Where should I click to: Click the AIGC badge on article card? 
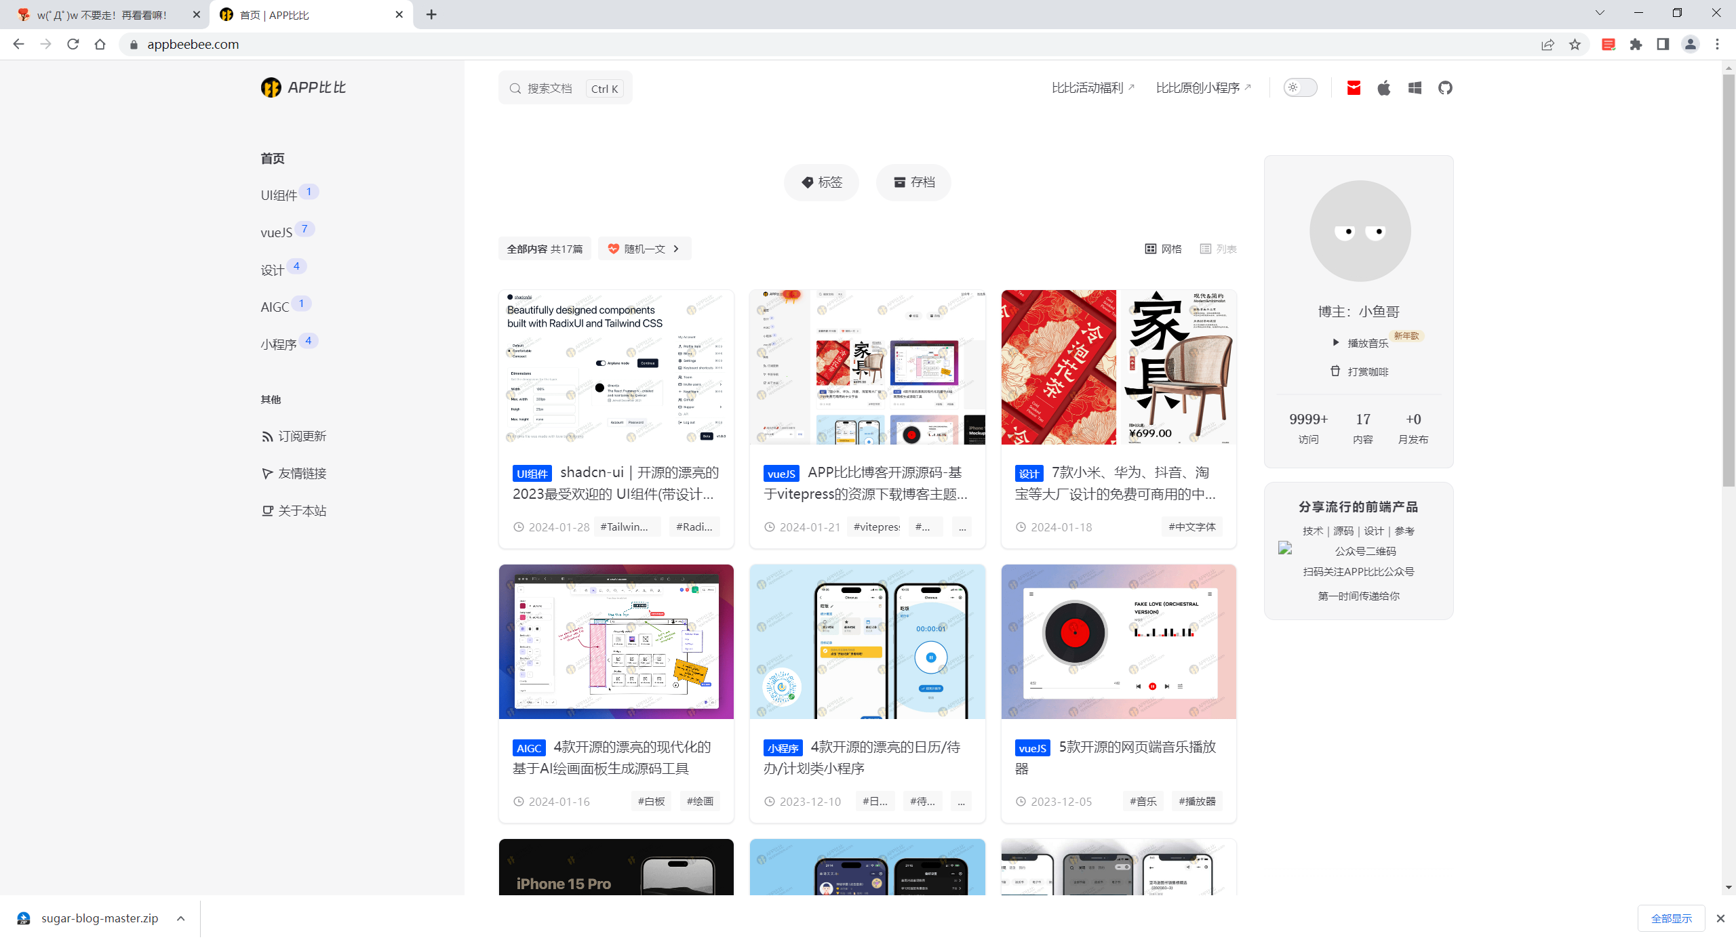click(529, 748)
